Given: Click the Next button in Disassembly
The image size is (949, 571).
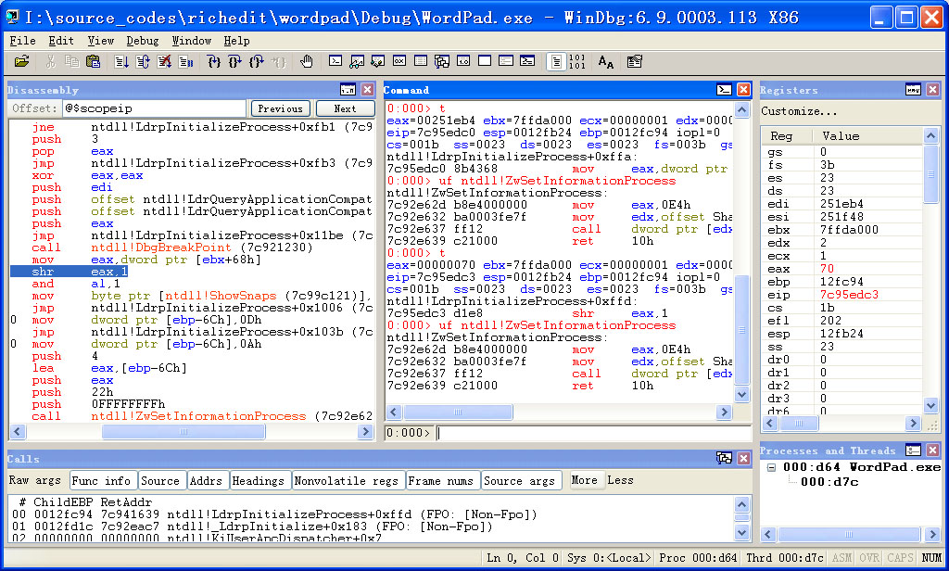Looking at the screenshot, I should coord(345,108).
